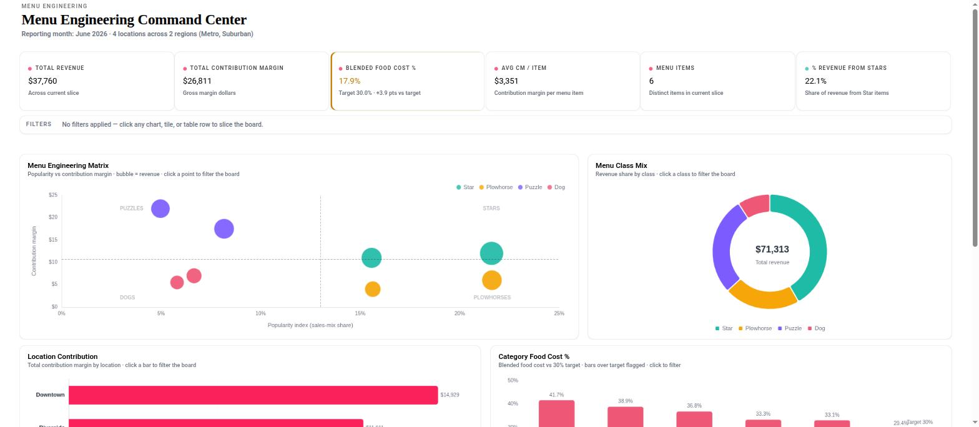This screenshot has width=979, height=427.
Task: Toggle Plowhorse in the donut legend
Action: coord(755,328)
